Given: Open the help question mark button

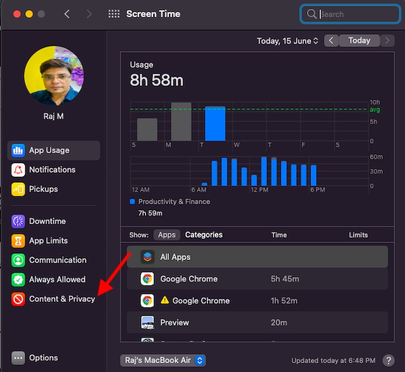Looking at the screenshot, I should click(389, 360).
